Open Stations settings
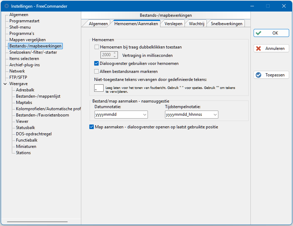Screen dimensions: 293x226 (x=23, y=153)
